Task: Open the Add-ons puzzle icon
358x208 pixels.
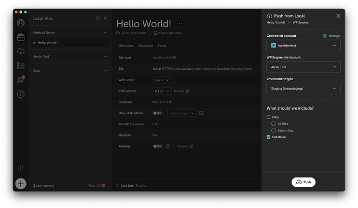Action: 21,80
